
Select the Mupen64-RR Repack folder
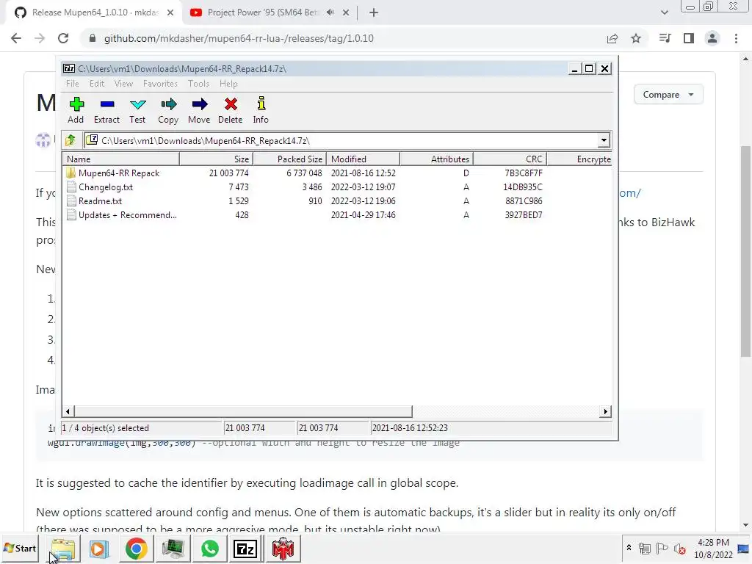[x=119, y=173]
